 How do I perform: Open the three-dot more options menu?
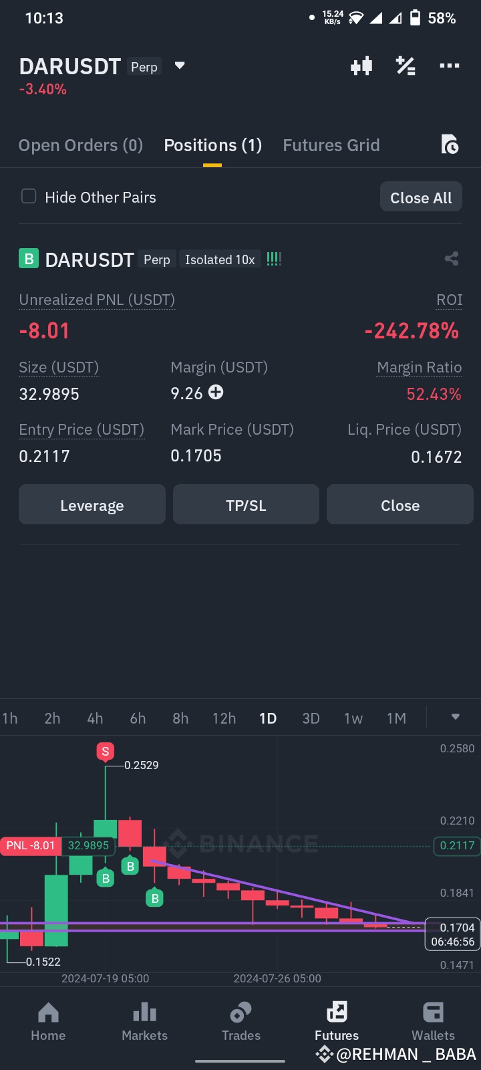tap(449, 66)
